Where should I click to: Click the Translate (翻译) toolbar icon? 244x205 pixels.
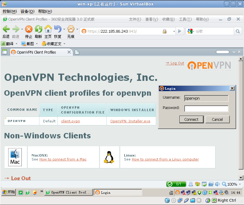coord(3,44)
